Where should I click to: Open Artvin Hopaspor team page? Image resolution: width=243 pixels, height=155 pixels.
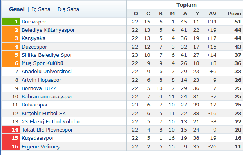[42, 80]
